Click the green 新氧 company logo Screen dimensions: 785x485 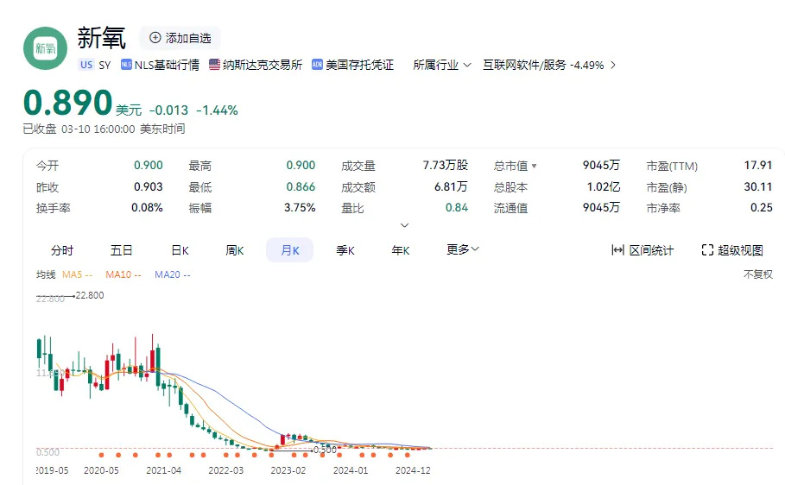pos(45,48)
